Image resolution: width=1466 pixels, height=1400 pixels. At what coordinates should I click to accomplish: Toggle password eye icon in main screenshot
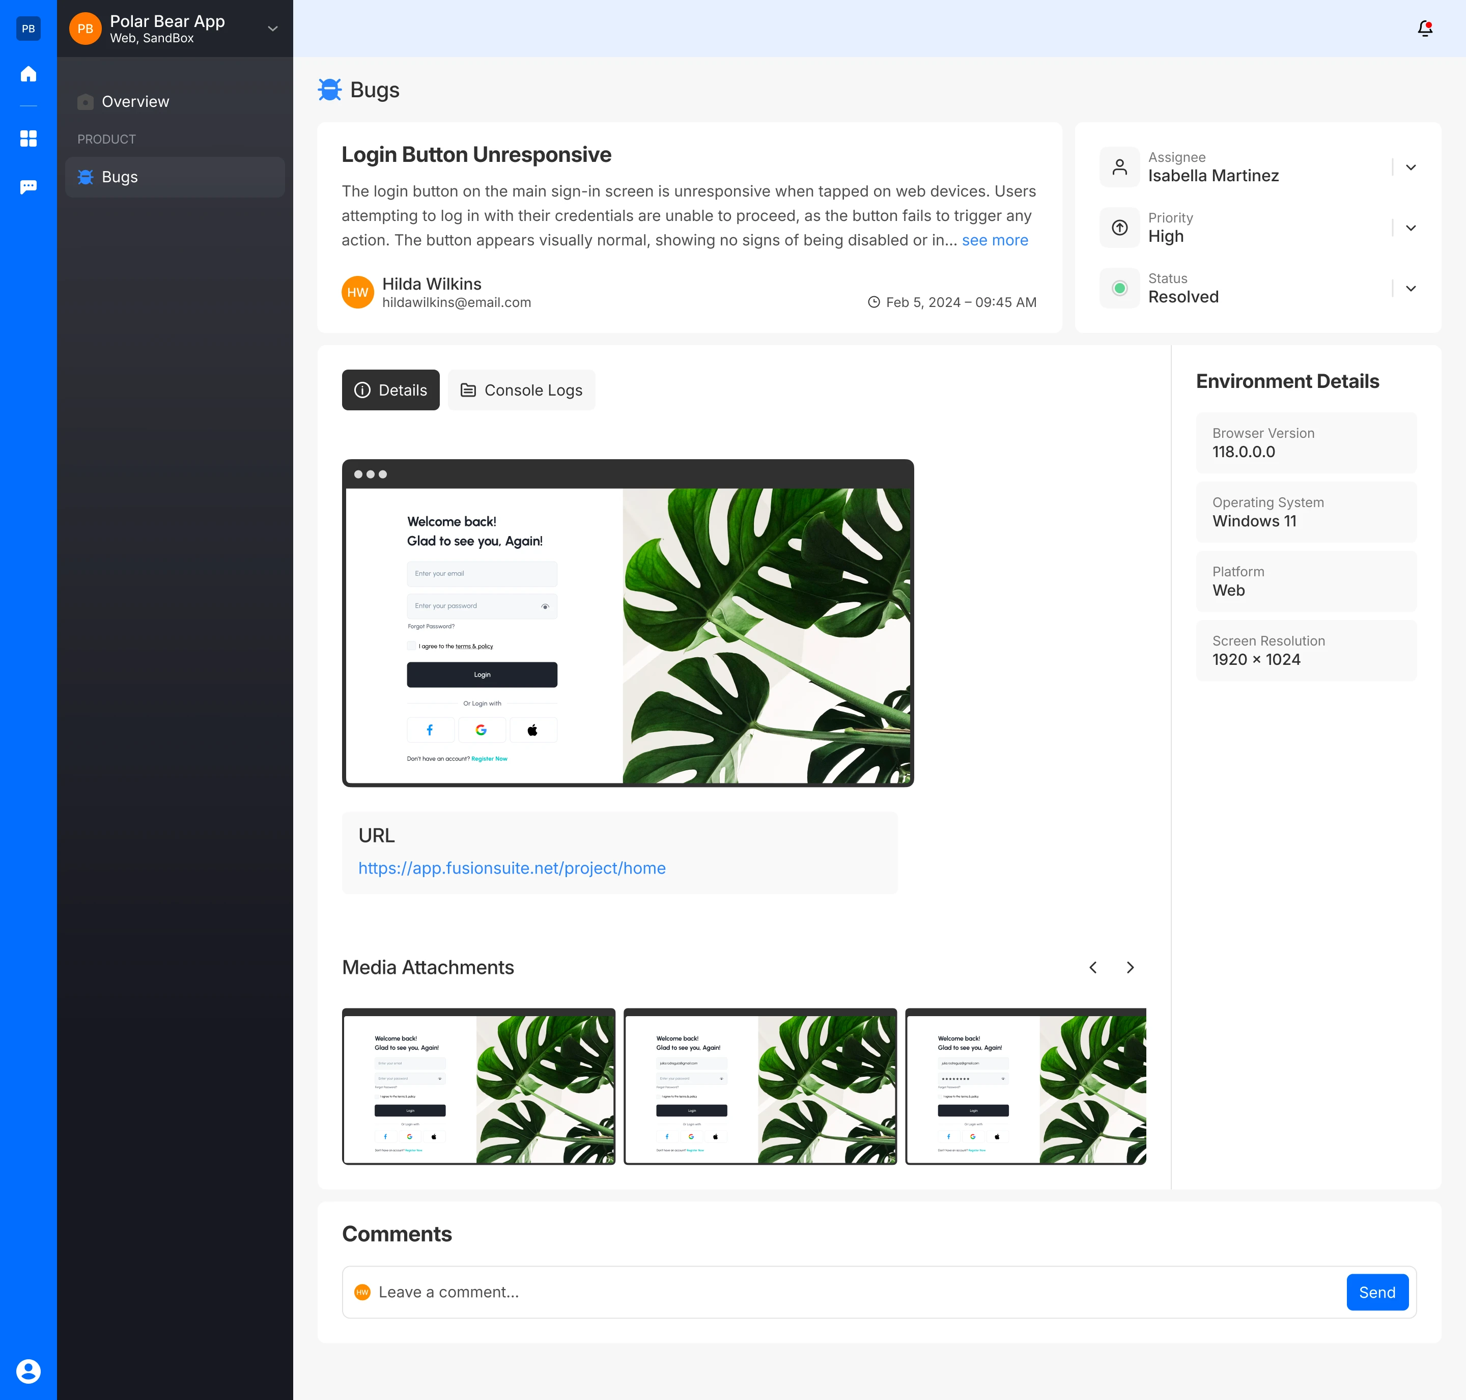545,606
